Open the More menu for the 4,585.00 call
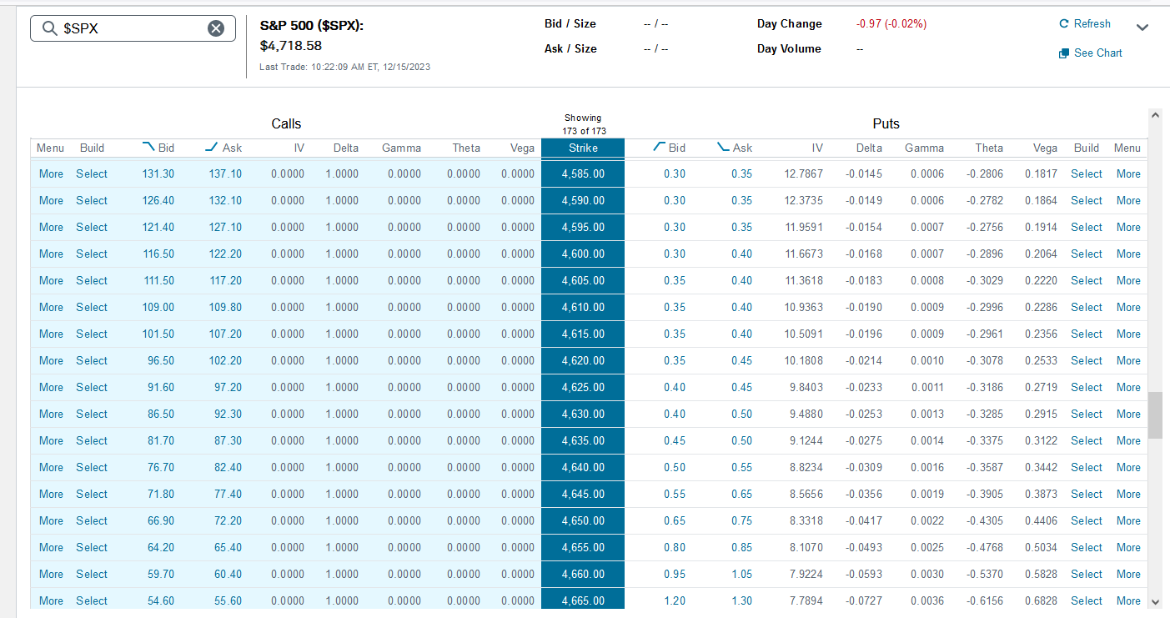The width and height of the screenshot is (1170, 618). click(x=50, y=173)
